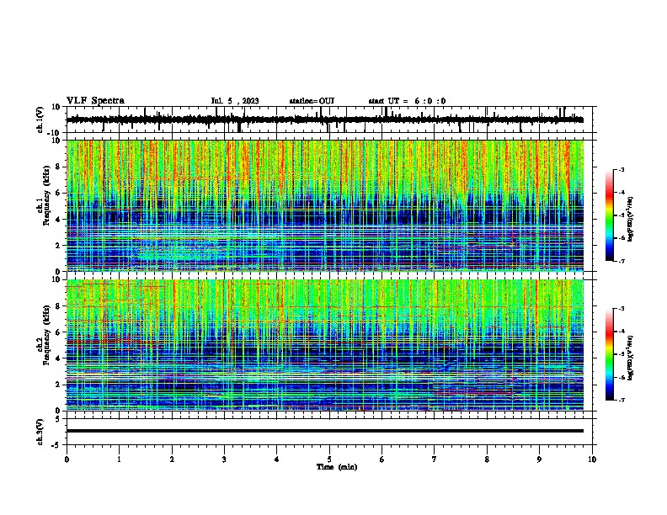667x515 pixels.
Task: Click the time axis tick label "9"
Action: pyautogui.click(x=539, y=459)
